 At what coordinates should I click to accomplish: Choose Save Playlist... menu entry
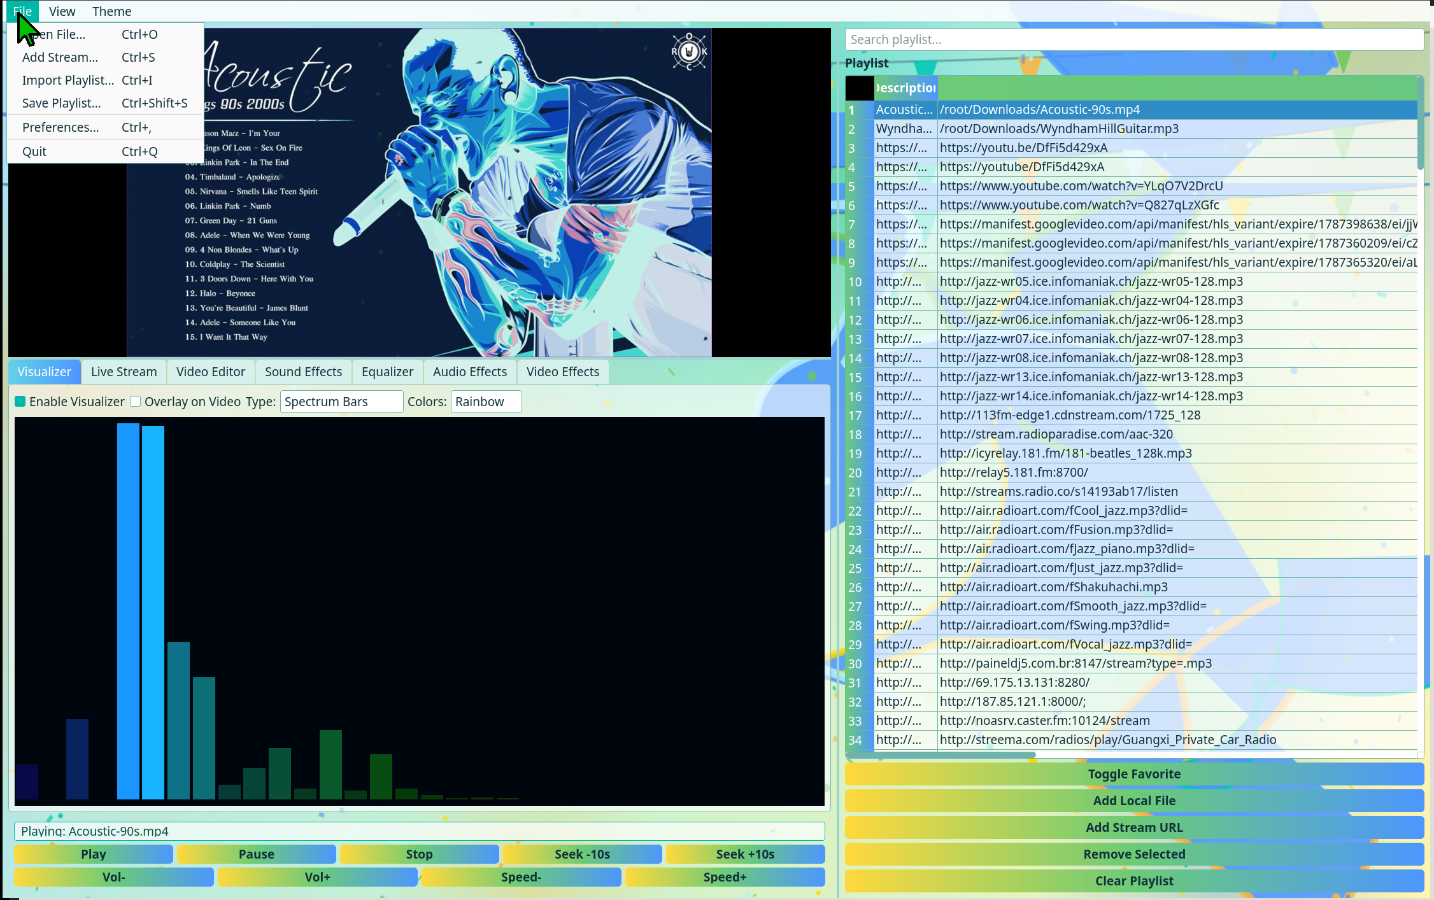click(106, 103)
